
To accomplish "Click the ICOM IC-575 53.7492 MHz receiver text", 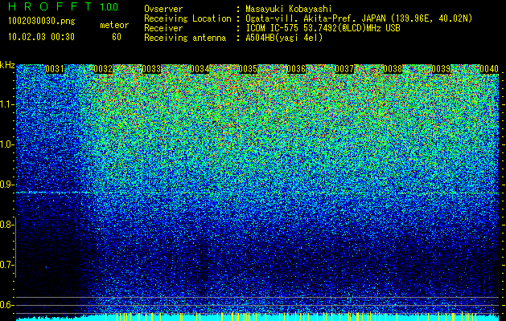I will [323, 28].
